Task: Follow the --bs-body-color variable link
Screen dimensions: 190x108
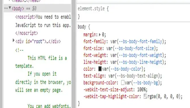Action: (126, 69)
